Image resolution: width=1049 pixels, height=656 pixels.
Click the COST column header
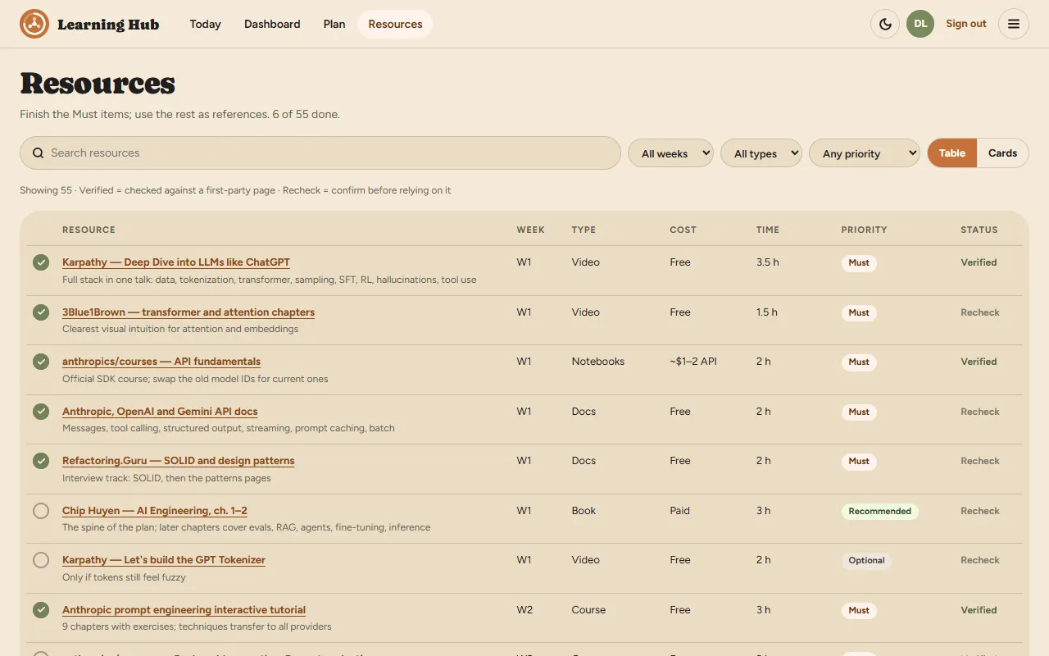click(x=683, y=230)
